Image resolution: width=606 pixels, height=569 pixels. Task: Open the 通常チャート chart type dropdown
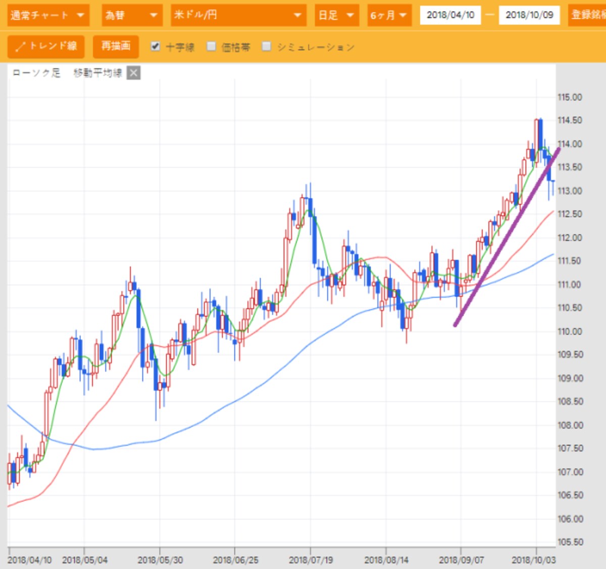pos(48,16)
